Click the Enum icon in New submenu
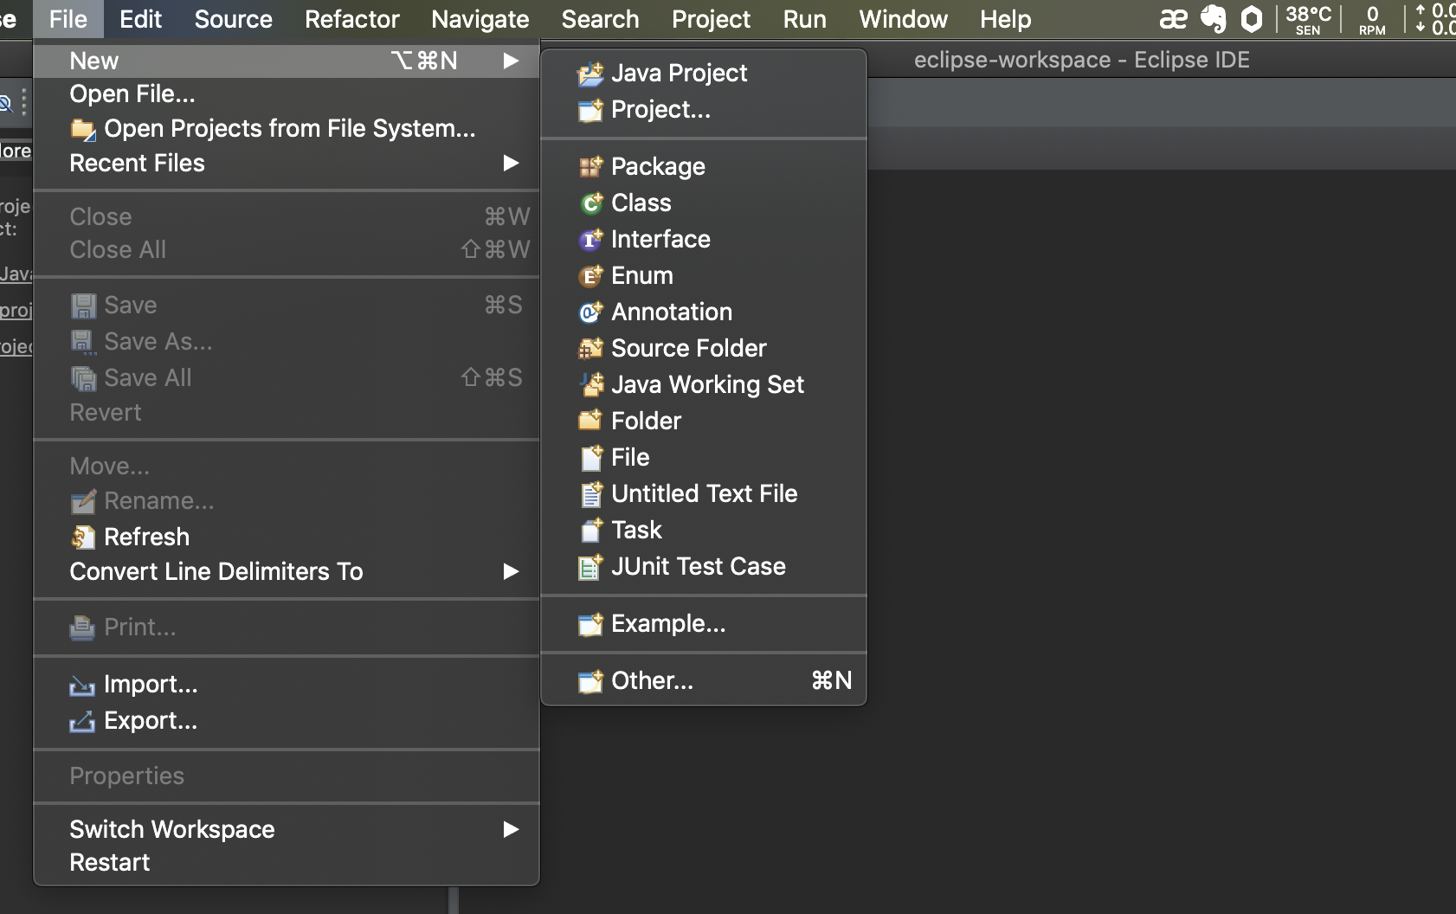 click(590, 276)
